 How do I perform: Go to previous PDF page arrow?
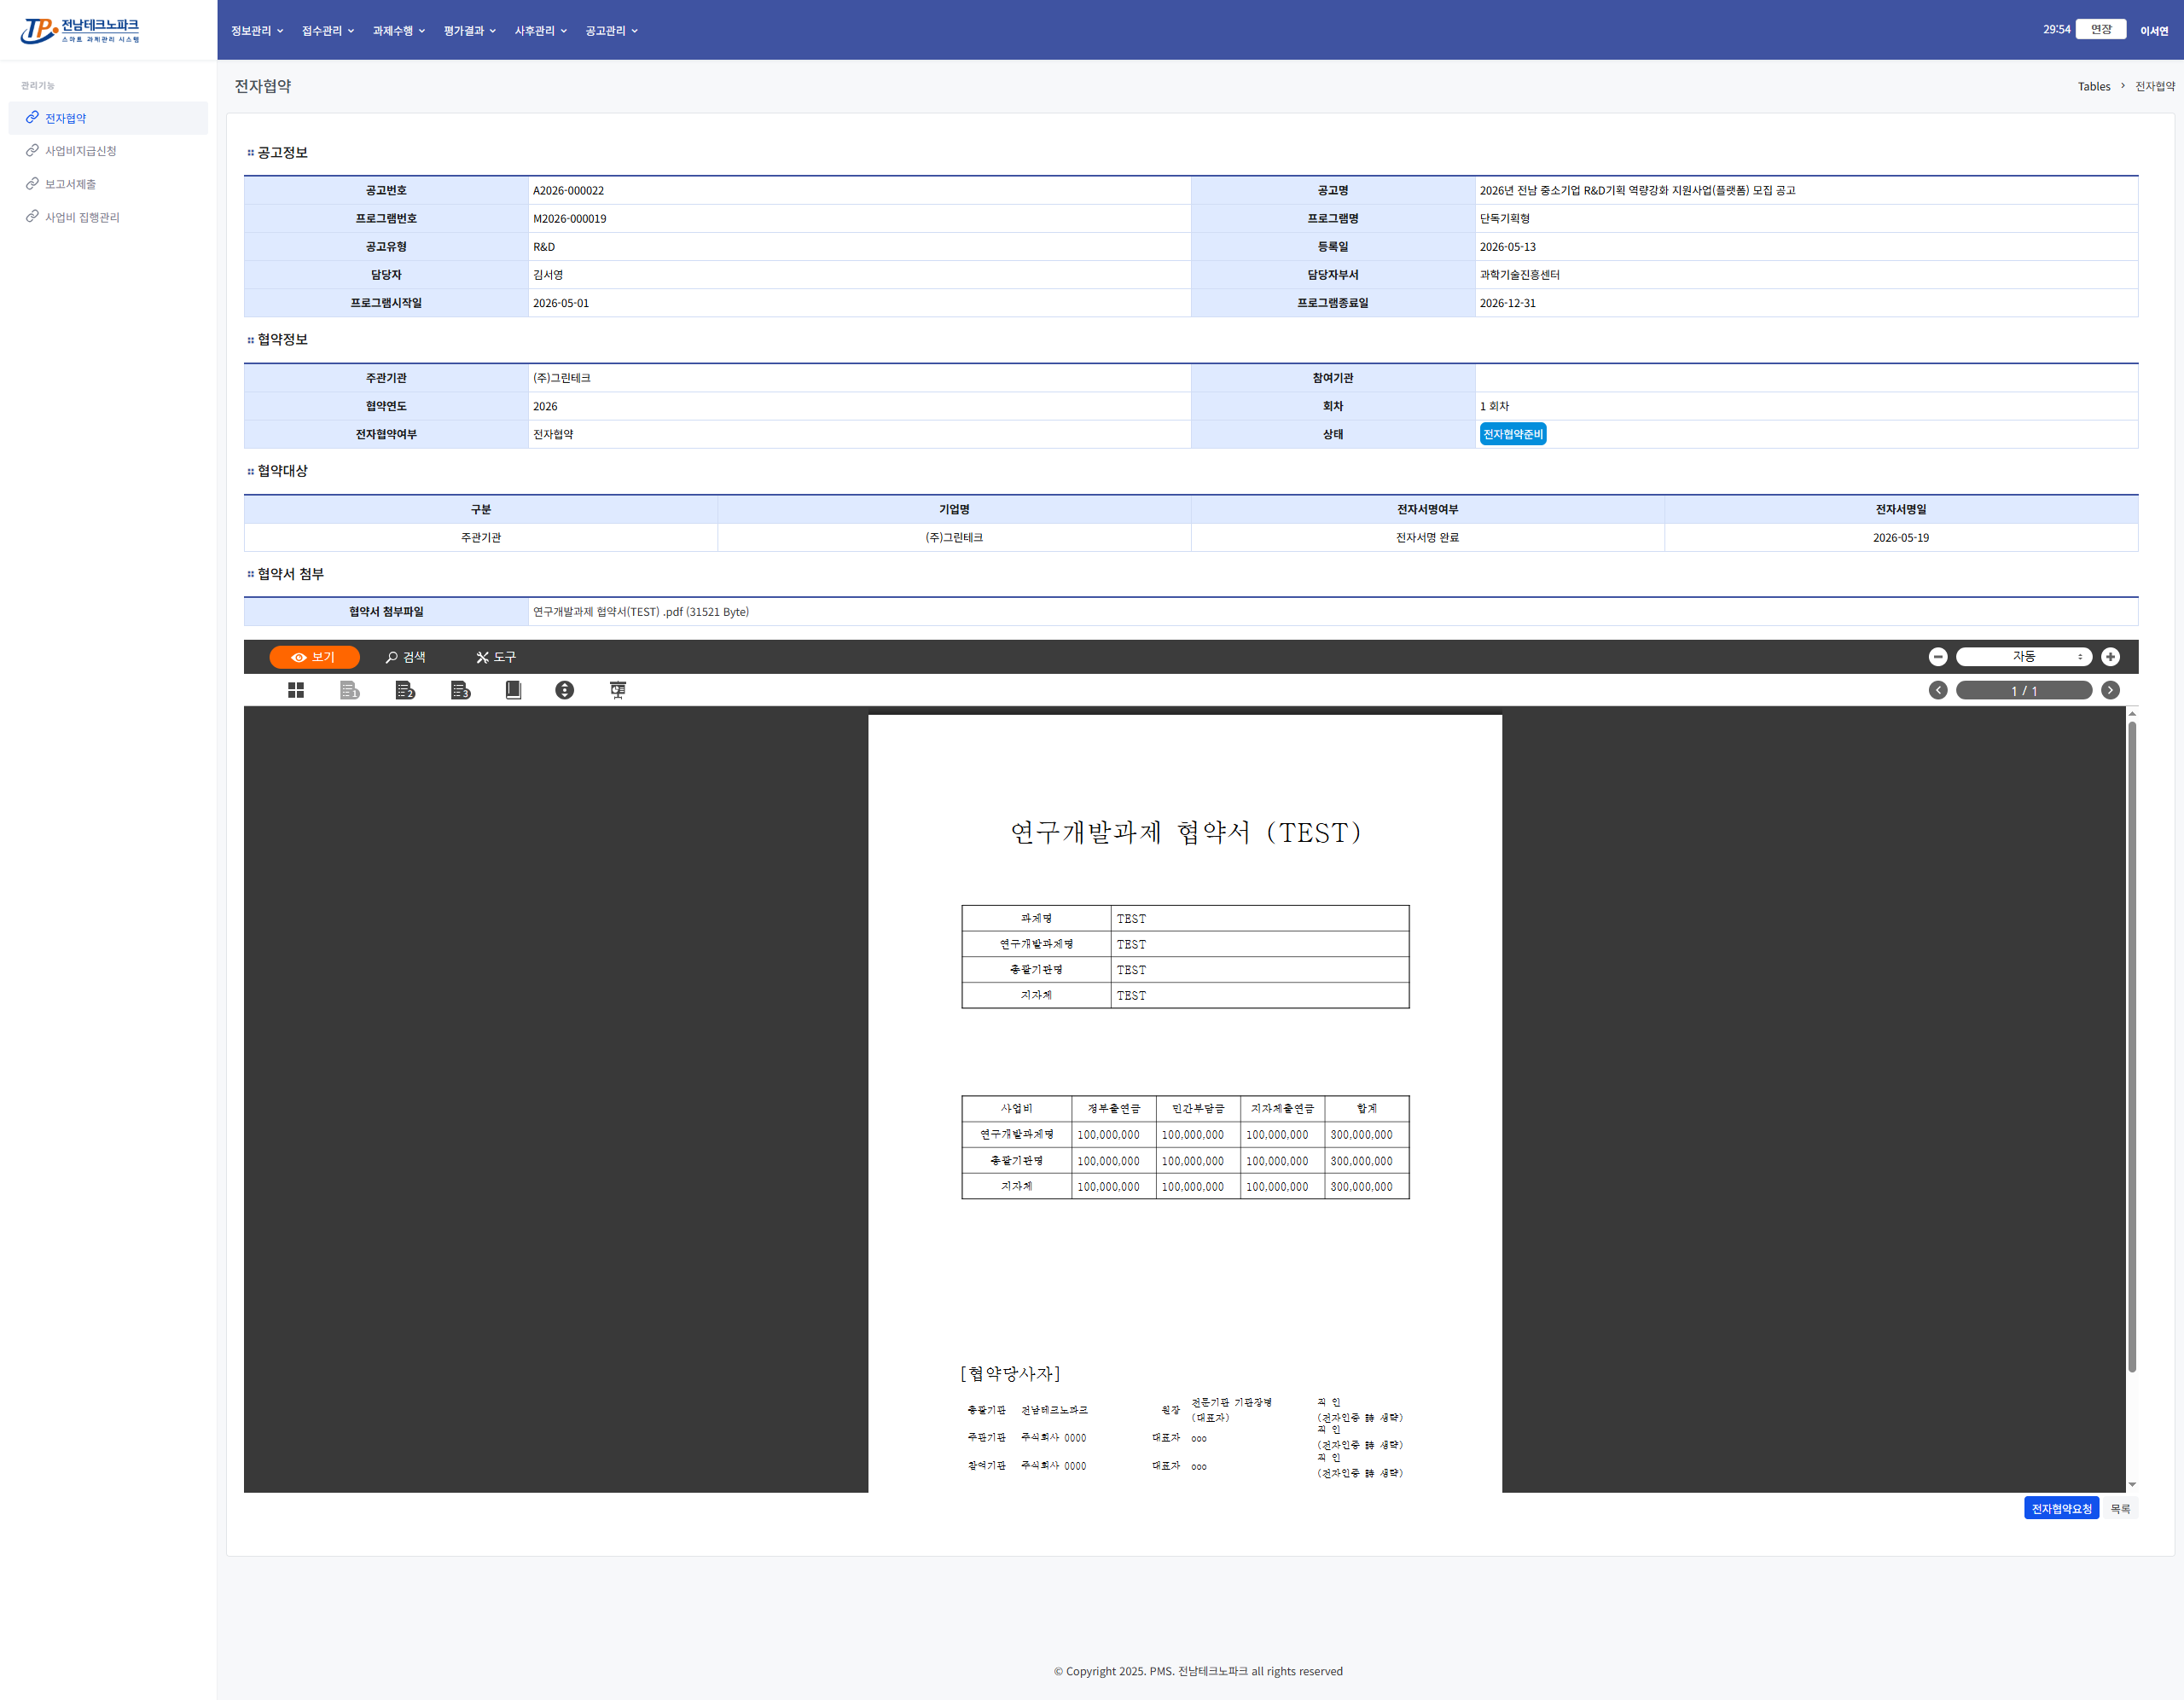1938,690
